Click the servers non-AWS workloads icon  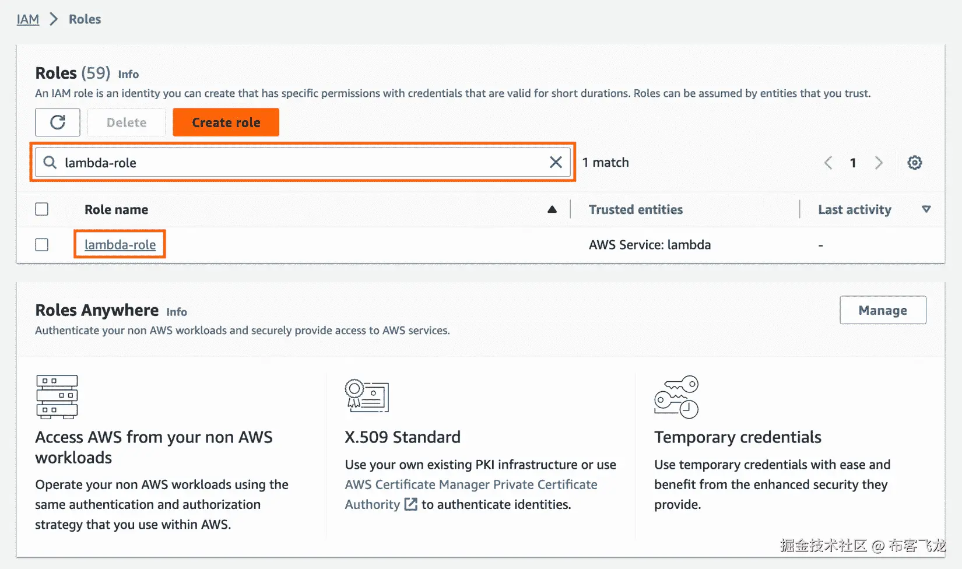[57, 397]
